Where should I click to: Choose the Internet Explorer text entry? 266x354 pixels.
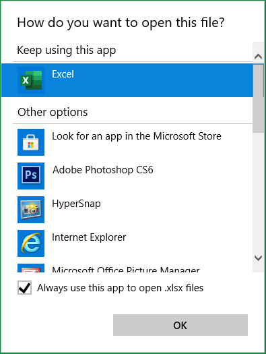click(x=89, y=237)
